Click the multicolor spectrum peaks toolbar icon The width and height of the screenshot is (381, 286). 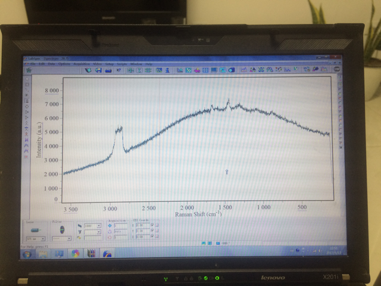coord(243,70)
